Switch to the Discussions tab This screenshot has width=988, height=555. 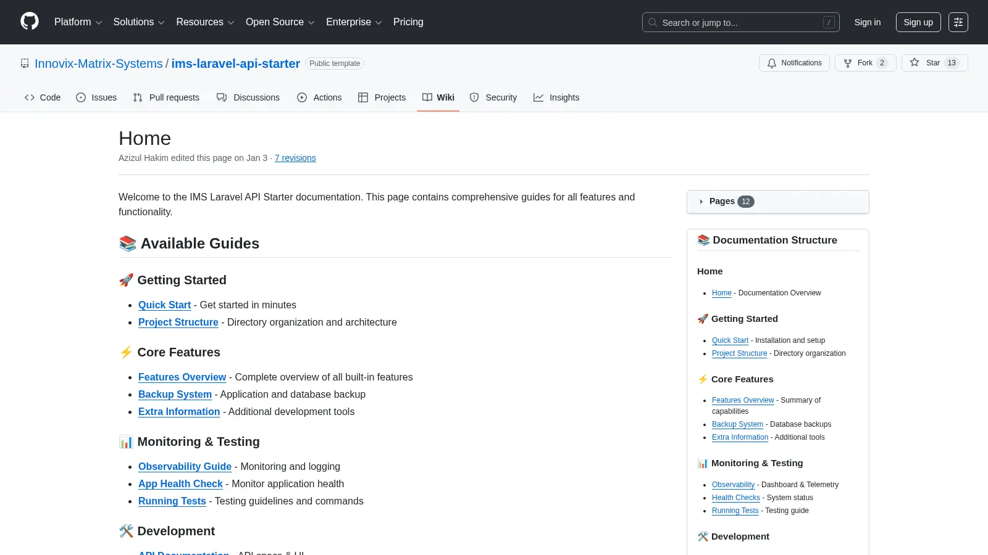click(x=248, y=97)
